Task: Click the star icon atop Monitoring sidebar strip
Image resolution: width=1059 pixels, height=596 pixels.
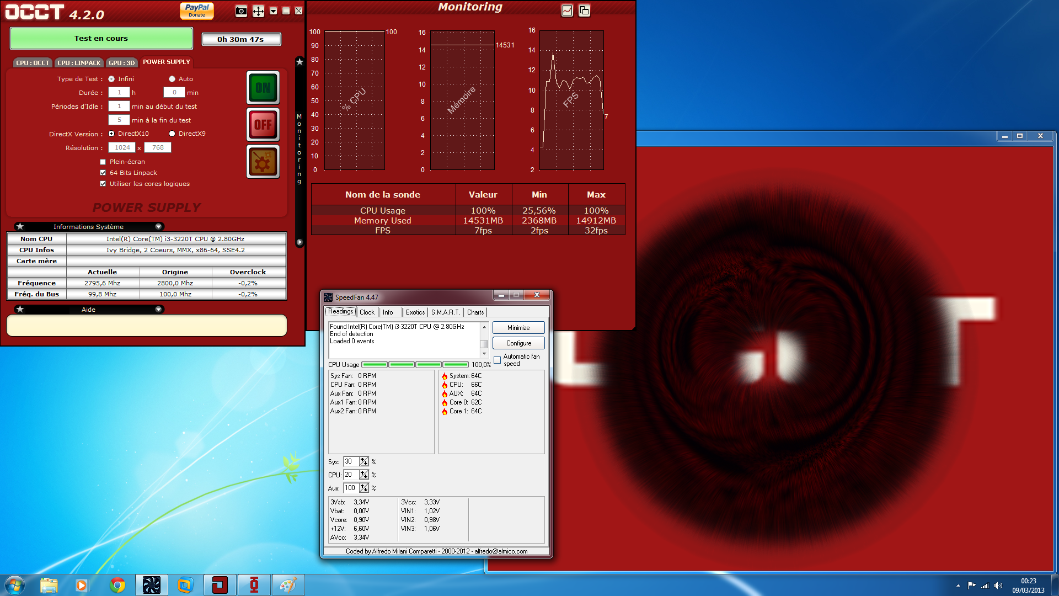Action: point(299,62)
